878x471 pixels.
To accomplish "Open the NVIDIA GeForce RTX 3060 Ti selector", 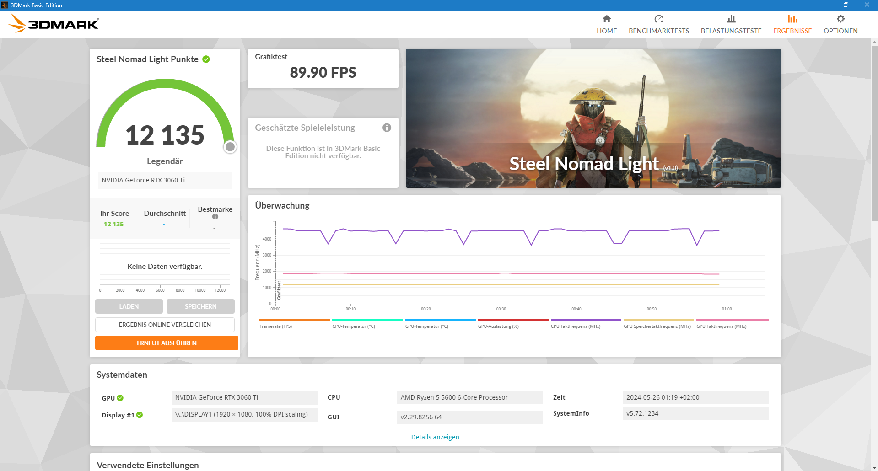I will [x=164, y=180].
